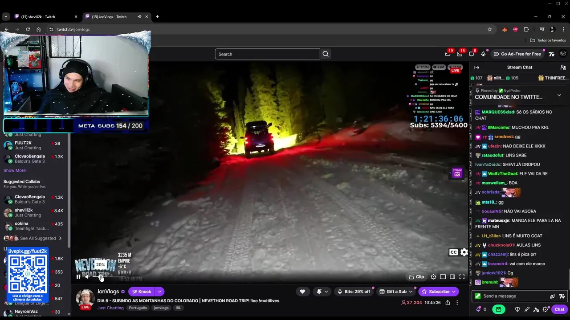Mute audio on JonVlogs tab speaker
Viewport: 570px width, 320px height.
(x=139, y=17)
